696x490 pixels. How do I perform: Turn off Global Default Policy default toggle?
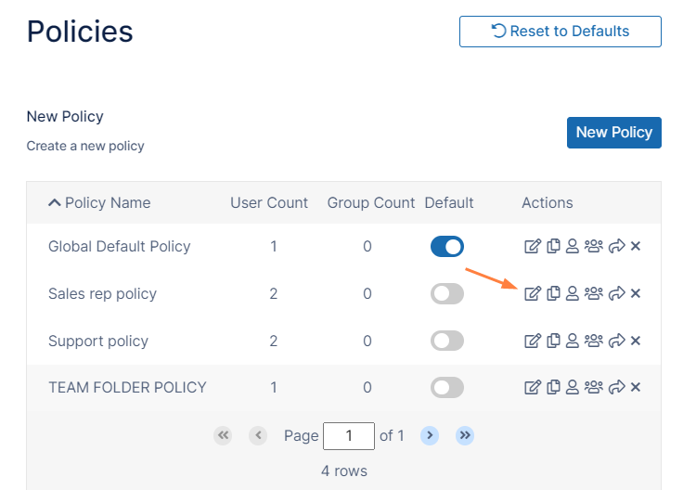pos(446,246)
